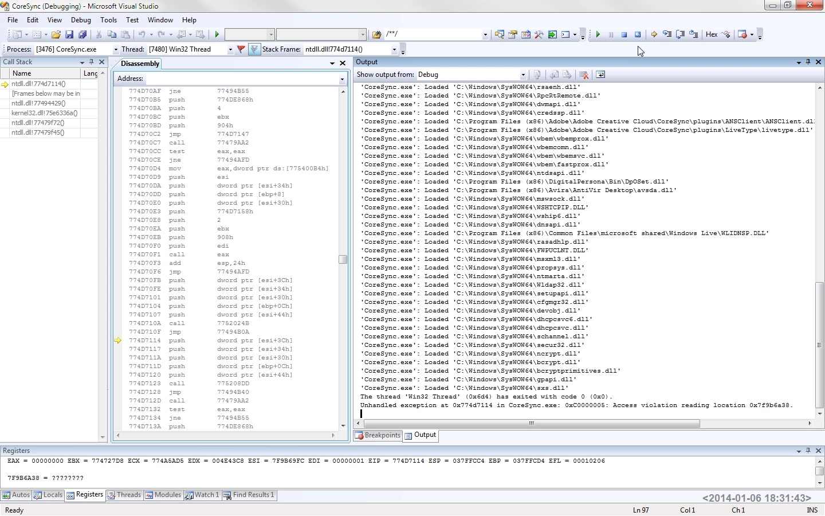Toggle the Show Only Flagged Threads button

click(x=254, y=49)
